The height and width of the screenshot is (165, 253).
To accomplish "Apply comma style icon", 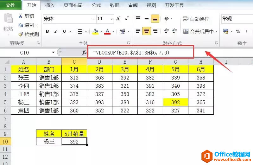I will point(247,31).
